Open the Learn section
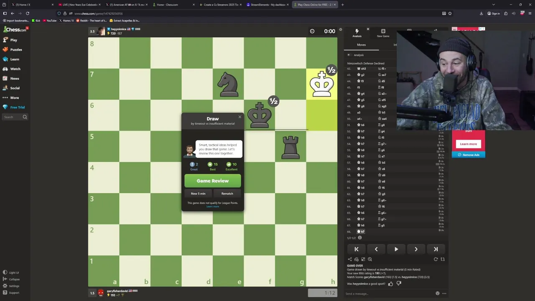This screenshot has width=535, height=301. [11, 59]
